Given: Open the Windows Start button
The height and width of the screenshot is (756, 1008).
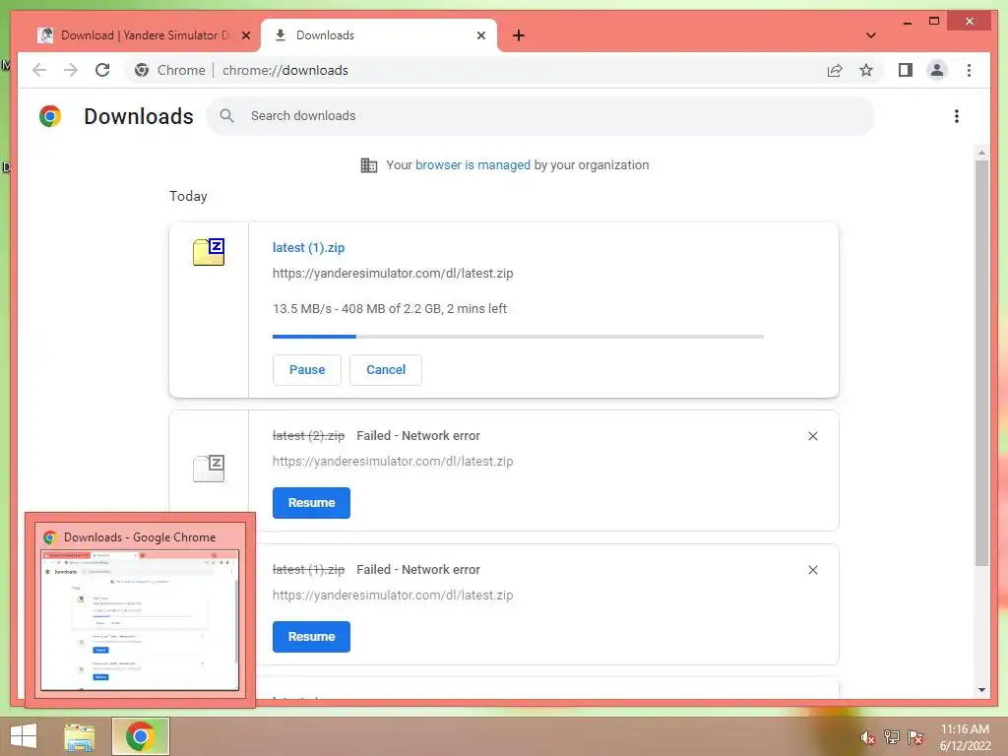Looking at the screenshot, I should pyautogui.click(x=24, y=736).
